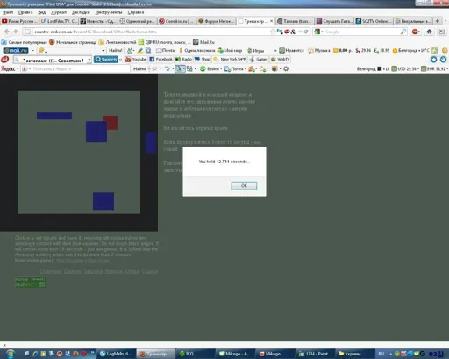Open the Google search engine dropdown

(323, 32)
